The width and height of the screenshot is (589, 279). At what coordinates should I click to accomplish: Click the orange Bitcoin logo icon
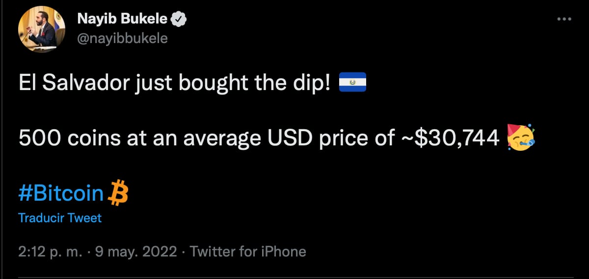click(117, 193)
